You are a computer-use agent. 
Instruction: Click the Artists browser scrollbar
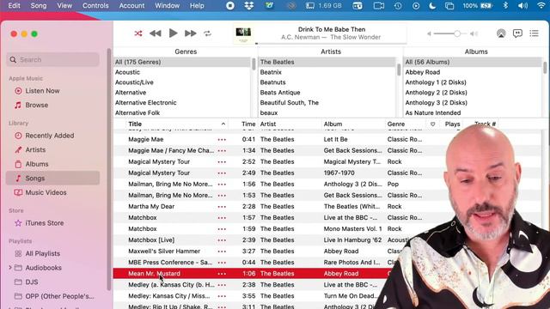399,70
